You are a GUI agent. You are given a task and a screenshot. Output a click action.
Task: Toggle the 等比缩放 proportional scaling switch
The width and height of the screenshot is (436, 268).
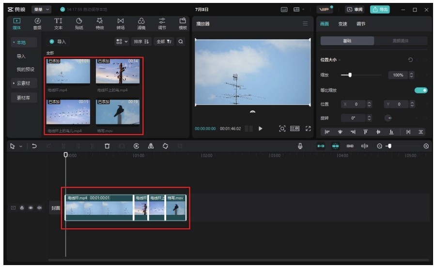[x=420, y=90]
